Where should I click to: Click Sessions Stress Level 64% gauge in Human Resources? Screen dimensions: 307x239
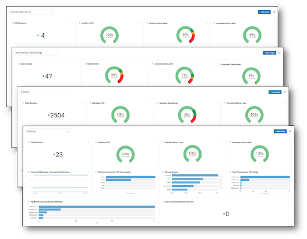coord(185,35)
